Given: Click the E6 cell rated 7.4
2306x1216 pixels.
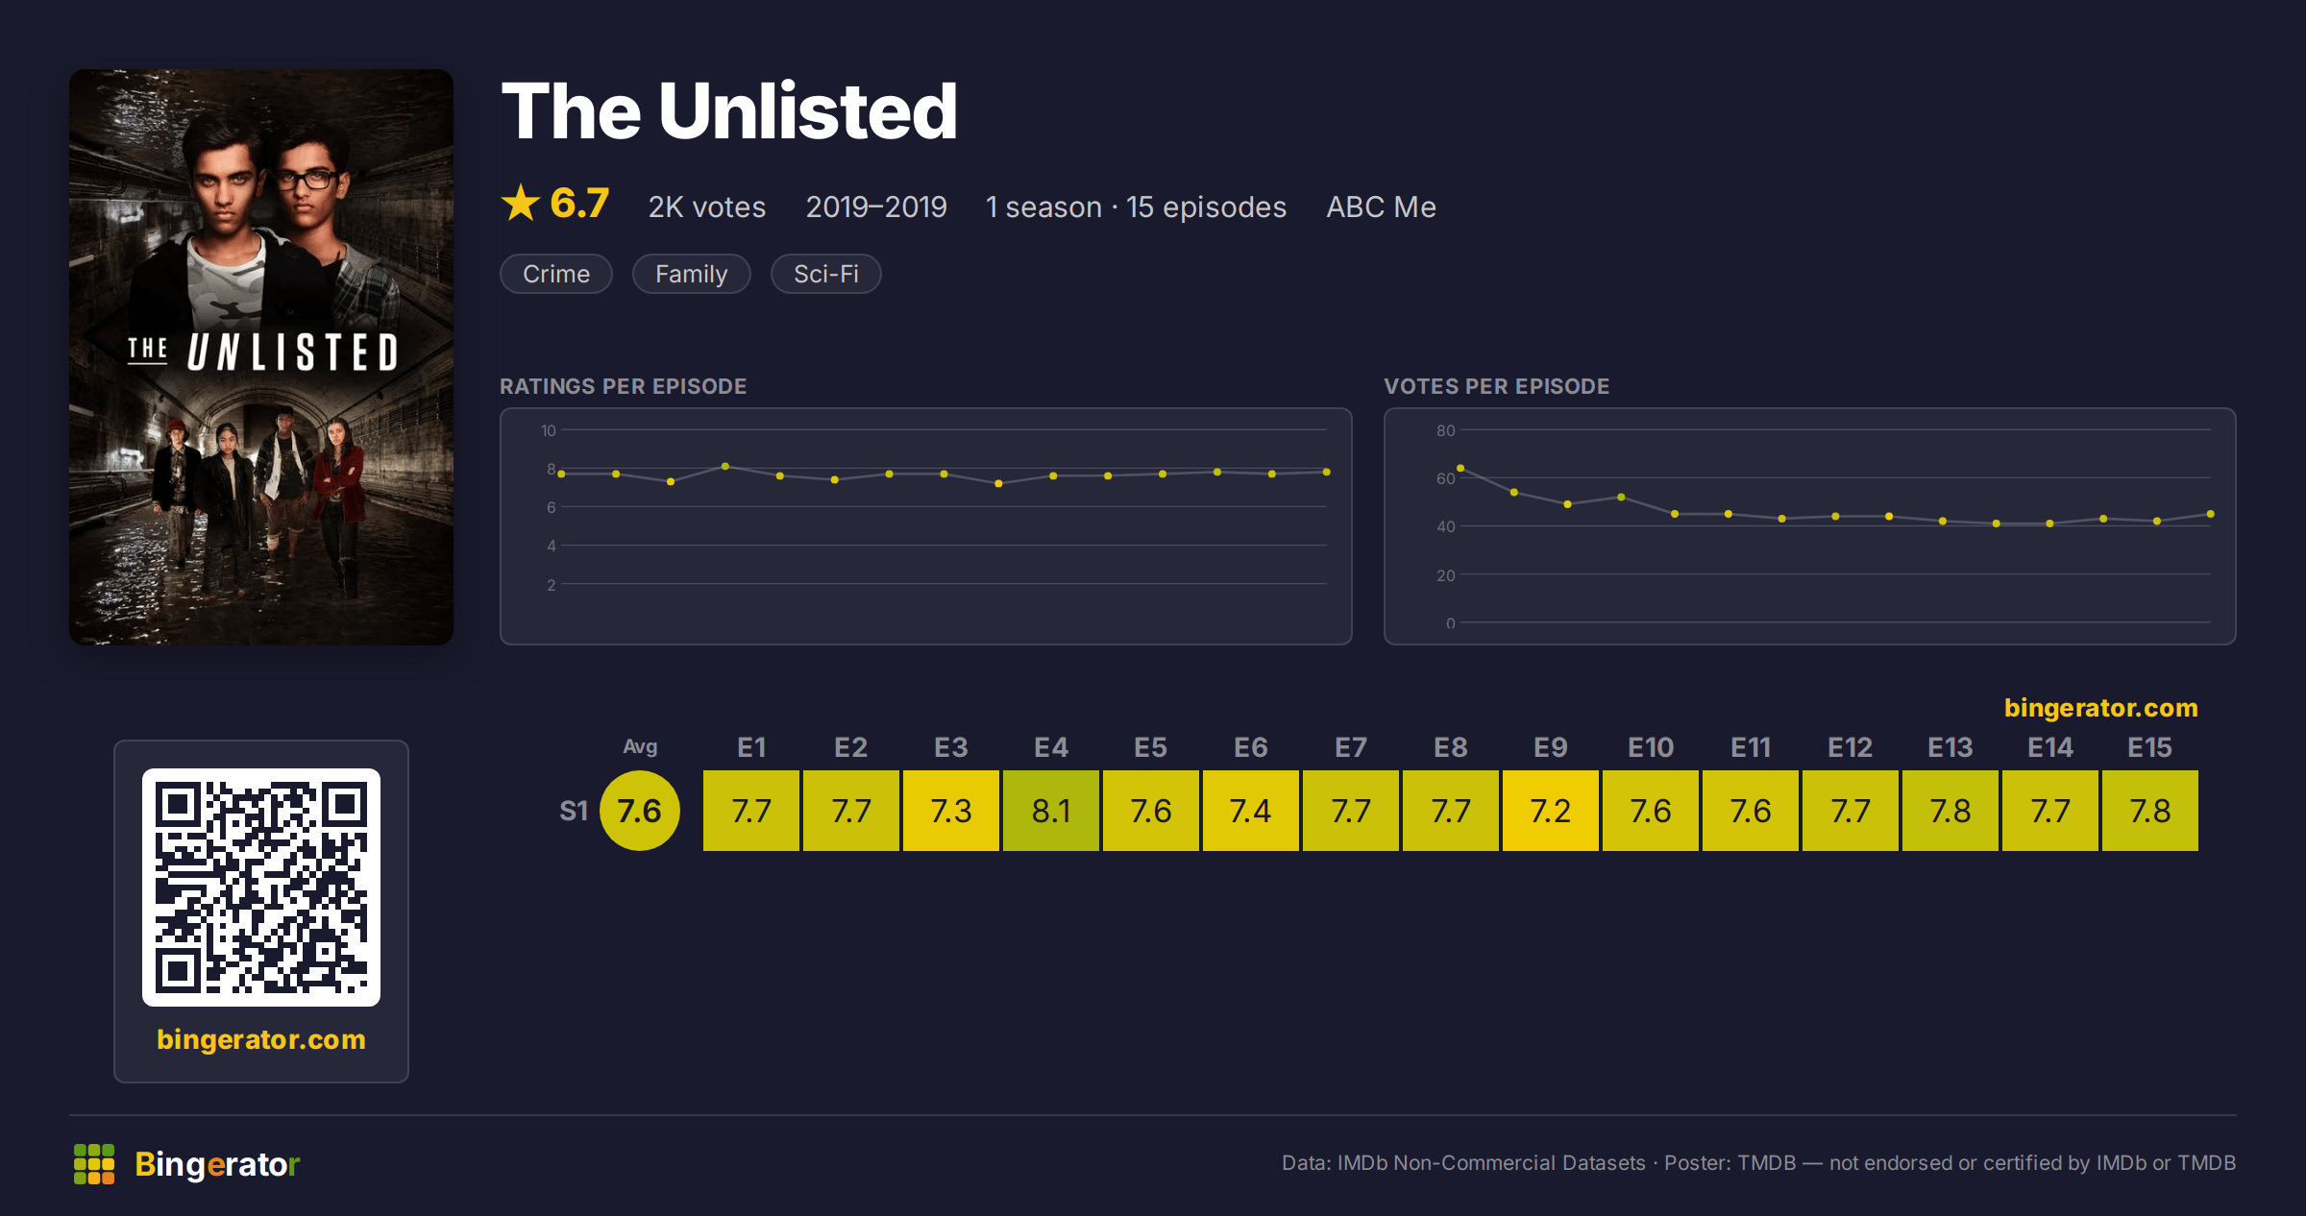Looking at the screenshot, I should coord(1251,811).
